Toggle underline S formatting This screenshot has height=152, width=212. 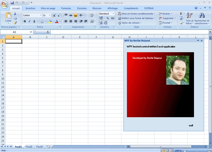click(x=34, y=21)
